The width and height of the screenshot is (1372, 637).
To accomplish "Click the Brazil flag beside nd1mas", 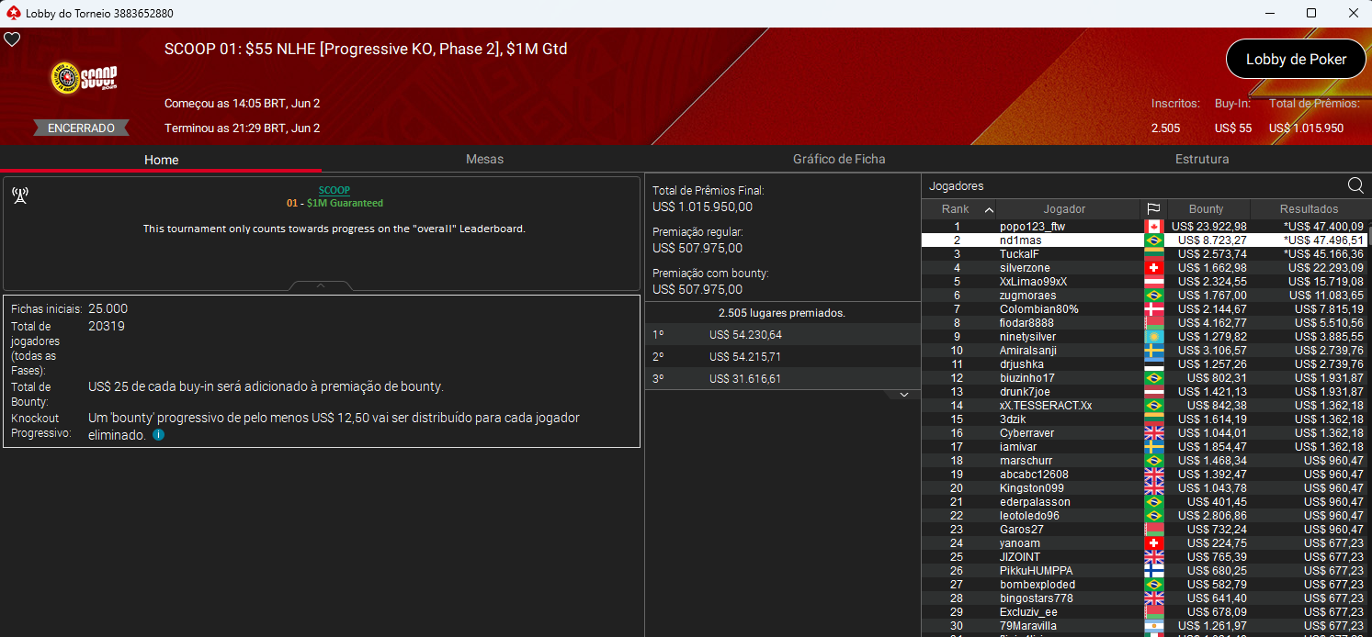I will (1153, 240).
